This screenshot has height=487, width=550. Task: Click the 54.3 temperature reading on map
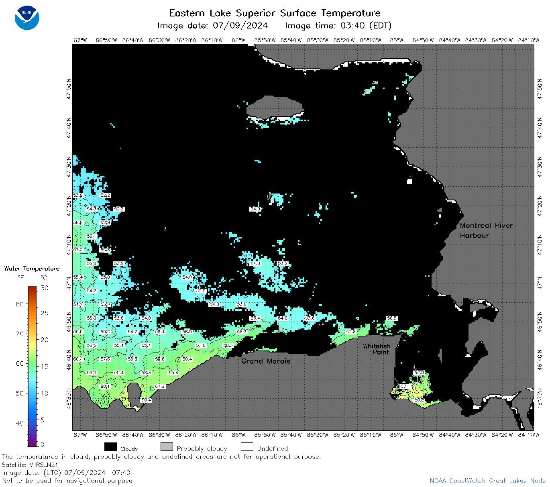(92, 209)
